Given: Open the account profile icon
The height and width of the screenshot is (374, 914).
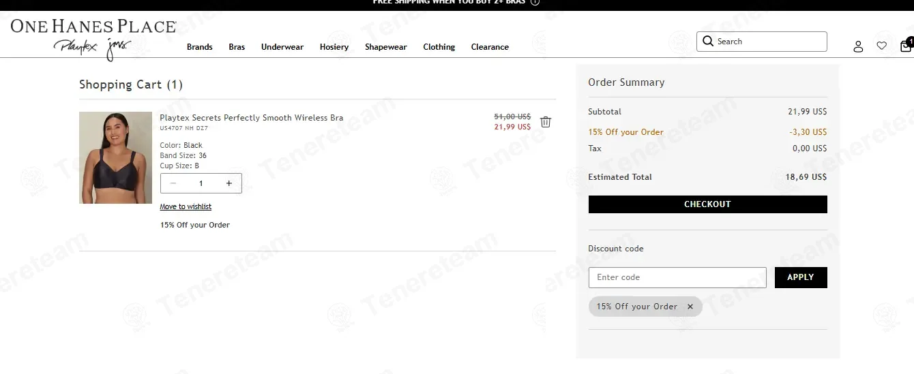Looking at the screenshot, I should pyautogui.click(x=858, y=46).
